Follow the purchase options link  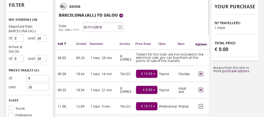(236, 71)
